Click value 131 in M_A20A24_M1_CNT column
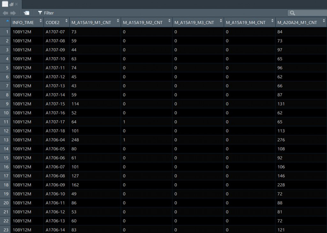This screenshot has height=233, width=327. [281, 104]
